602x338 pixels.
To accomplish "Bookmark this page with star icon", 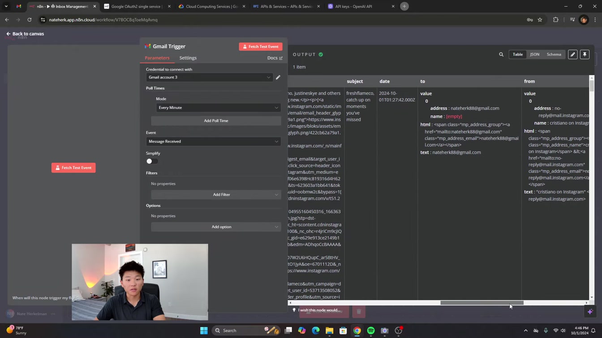I will coord(540,20).
